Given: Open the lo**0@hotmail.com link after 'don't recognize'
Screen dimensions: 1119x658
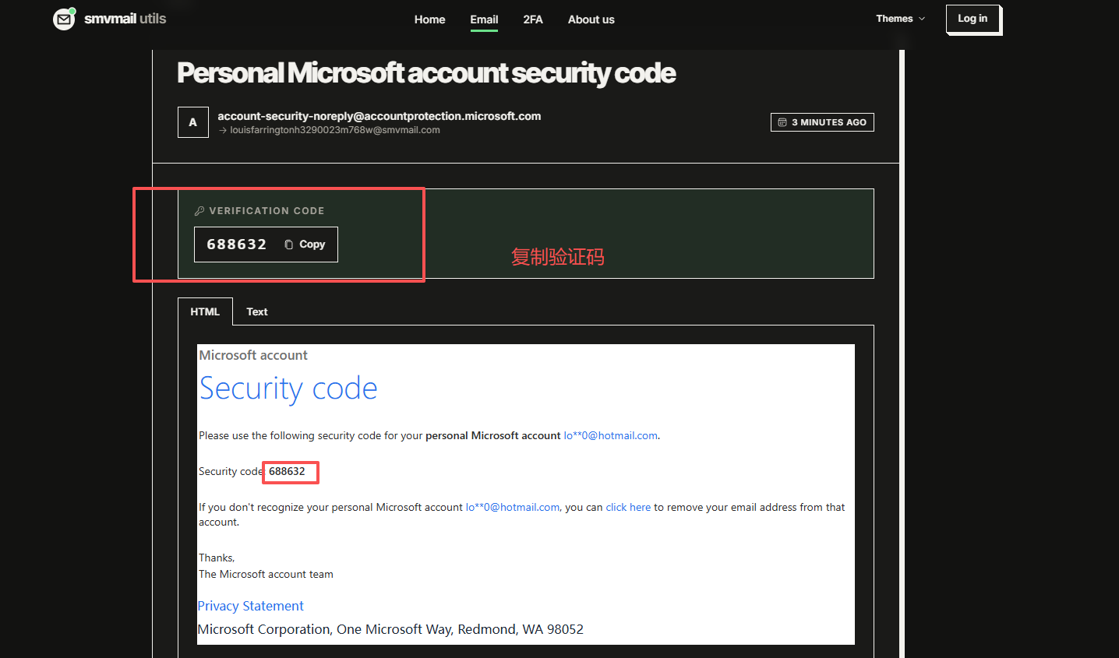Looking at the screenshot, I should (513, 507).
